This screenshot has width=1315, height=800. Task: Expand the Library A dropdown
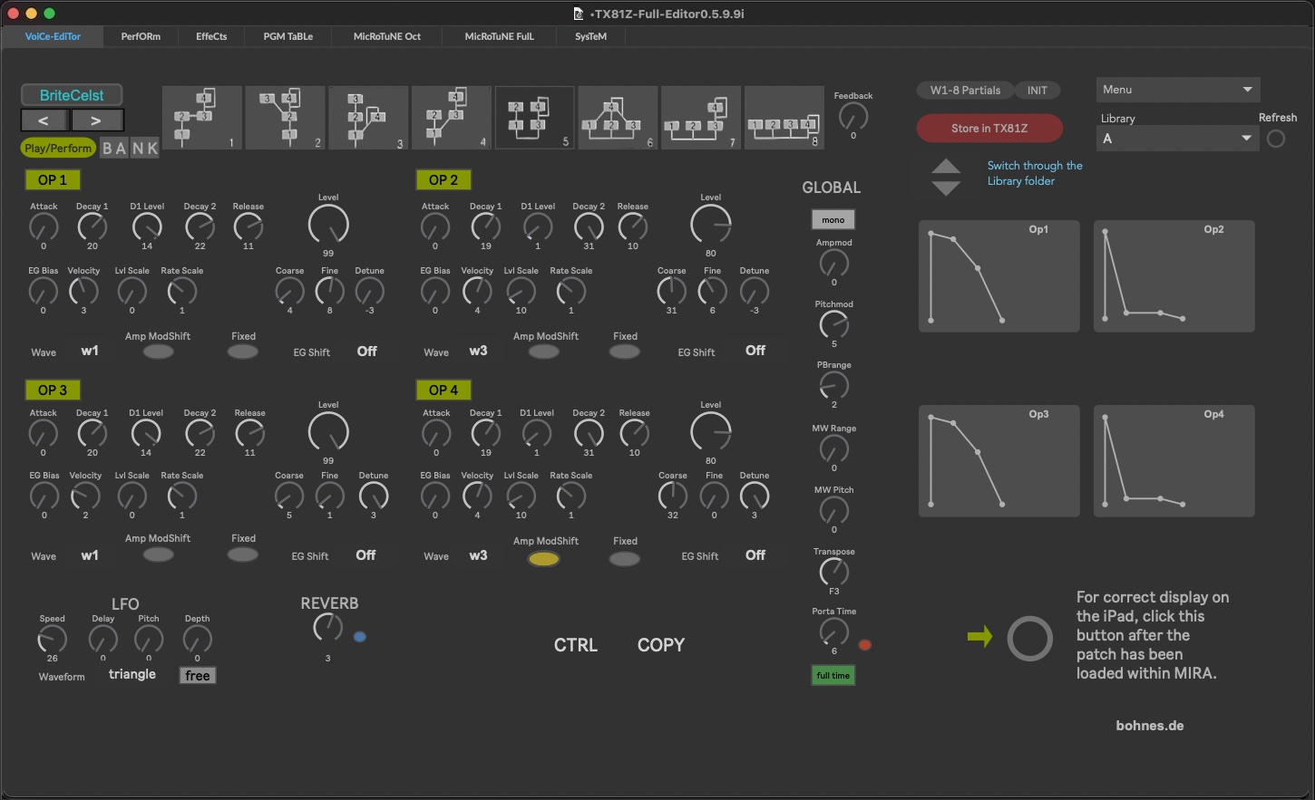[x=1177, y=139]
